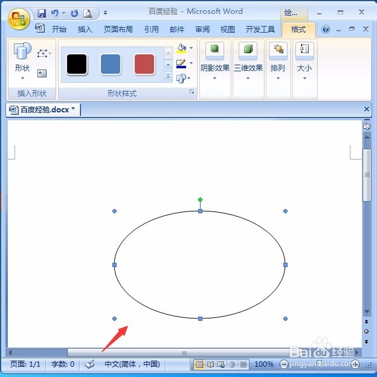This screenshot has width=377, height=377.
Task: Open the 排列 arrange menu
Action: [278, 61]
